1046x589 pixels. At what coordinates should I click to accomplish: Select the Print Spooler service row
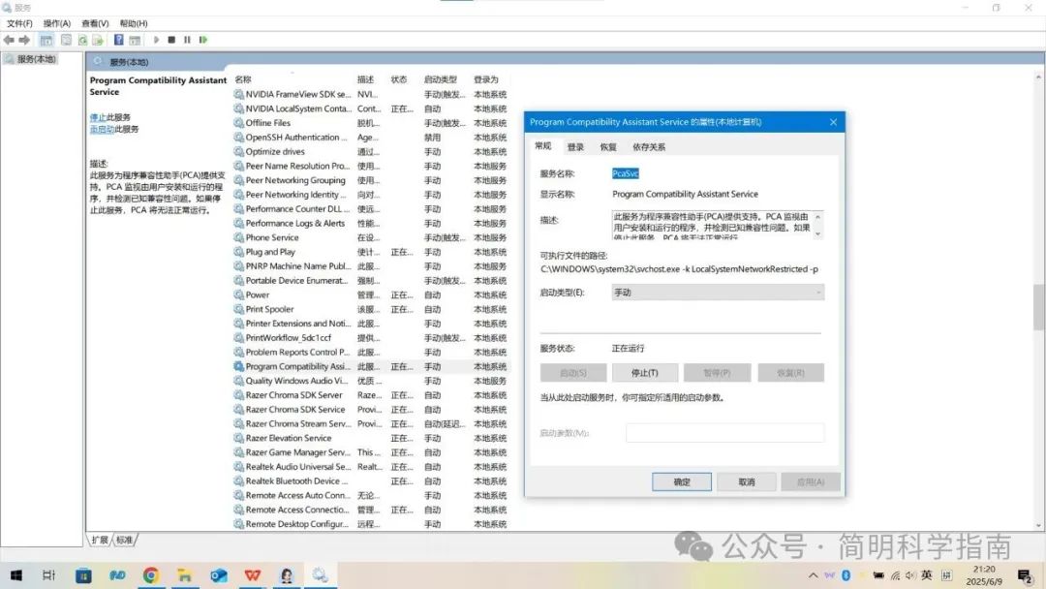[x=269, y=309]
